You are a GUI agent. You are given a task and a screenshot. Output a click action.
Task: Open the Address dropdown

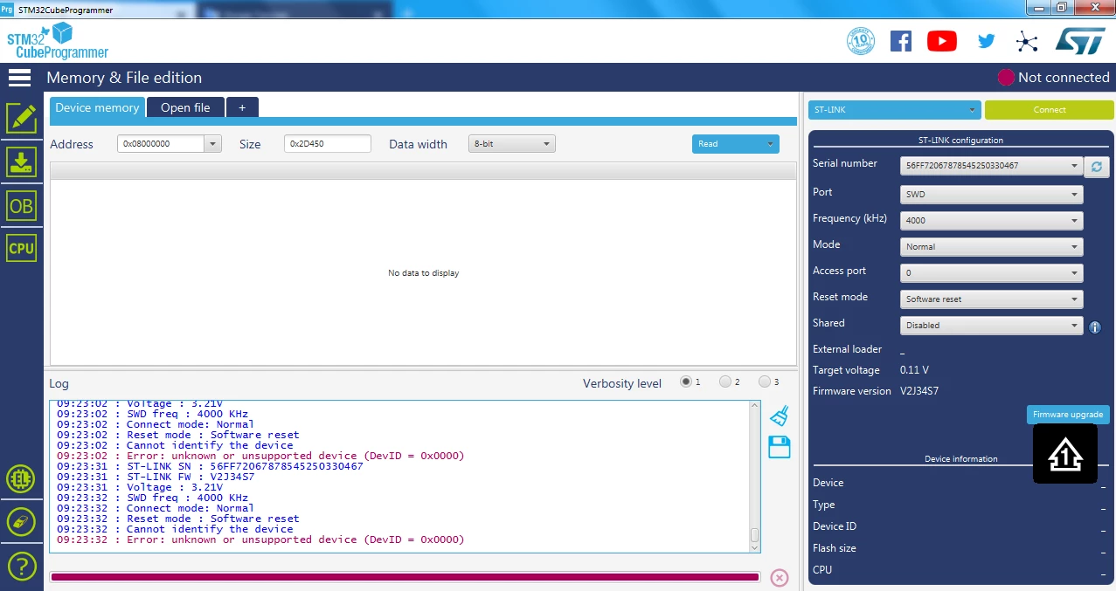click(x=212, y=144)
